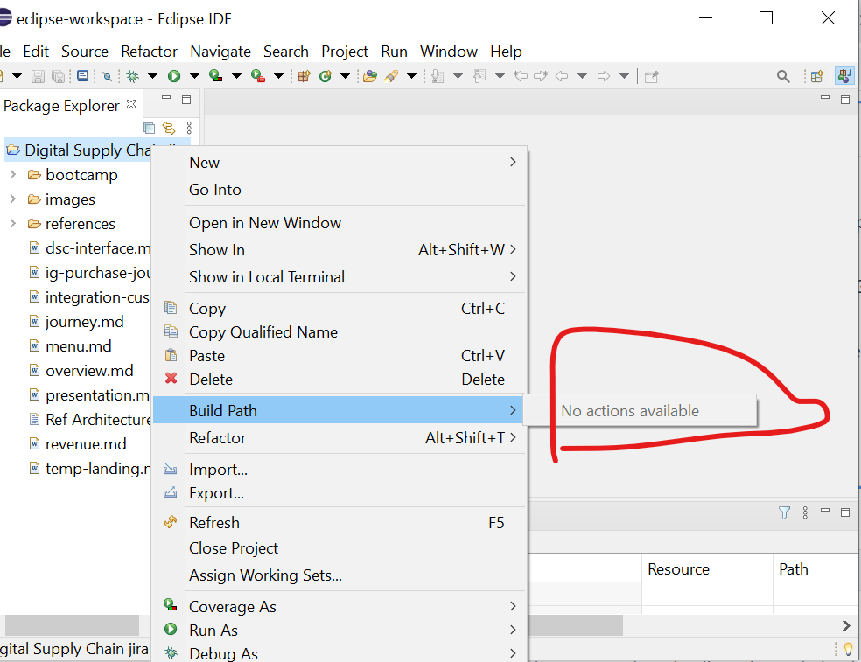Click the Save toolbar icon

click(x=38, y=76)
